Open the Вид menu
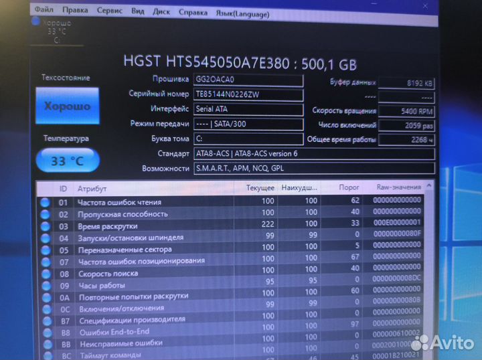482x360 pixels. [x=138, y=11]
